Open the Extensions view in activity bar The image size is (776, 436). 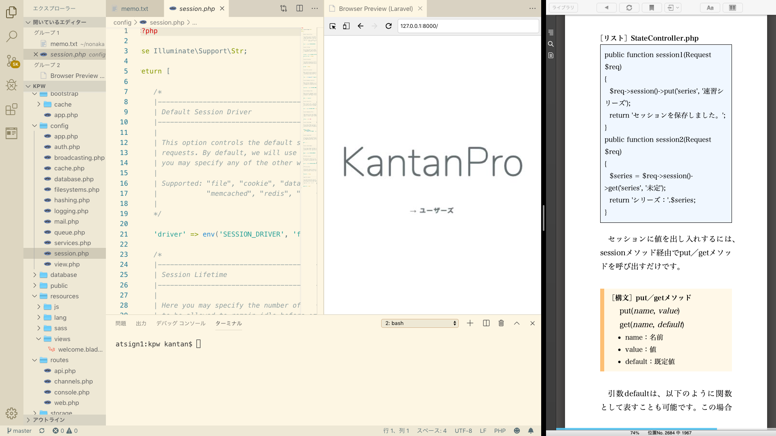click(x=11, y=109)
